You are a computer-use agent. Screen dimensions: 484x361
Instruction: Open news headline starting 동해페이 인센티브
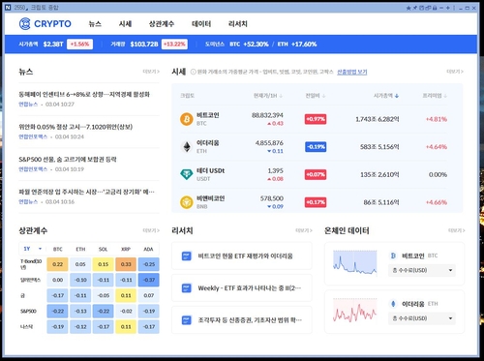point(84,95)
